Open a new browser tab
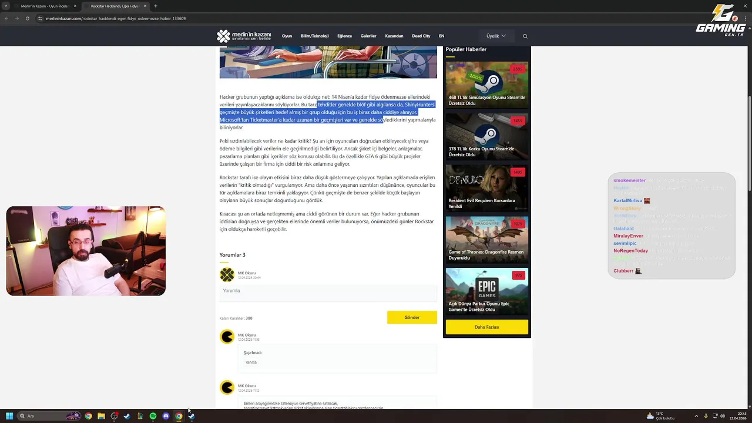Screen dimensions: 752x423 point(155,6)
